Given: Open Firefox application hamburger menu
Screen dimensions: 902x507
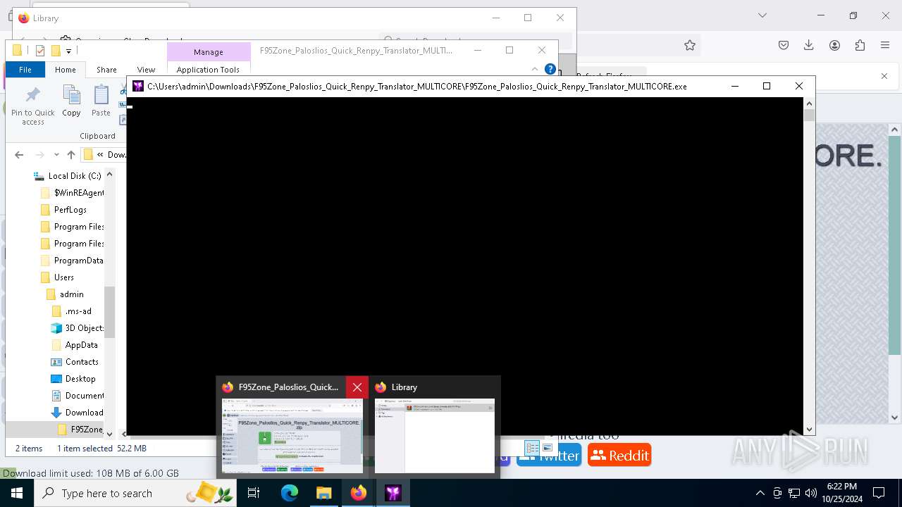Looking at the screenshot, I should pos(885,45).
